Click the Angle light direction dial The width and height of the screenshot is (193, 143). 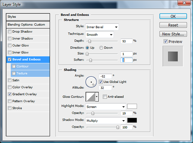[91, 82]
